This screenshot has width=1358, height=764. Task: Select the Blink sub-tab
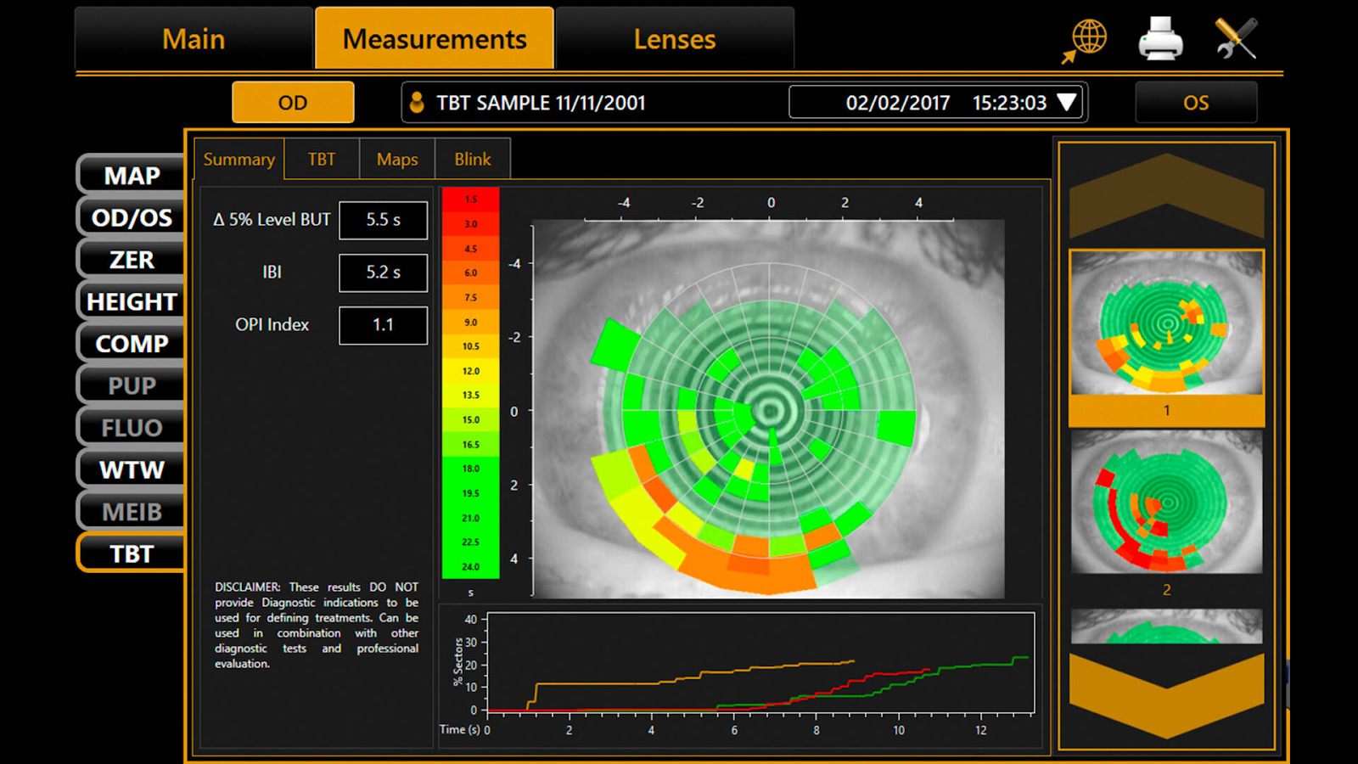point(472,160)
